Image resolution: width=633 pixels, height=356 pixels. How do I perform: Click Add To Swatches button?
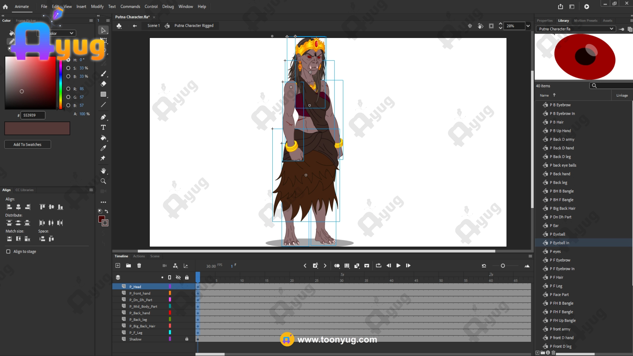click(x=27, y=145)
